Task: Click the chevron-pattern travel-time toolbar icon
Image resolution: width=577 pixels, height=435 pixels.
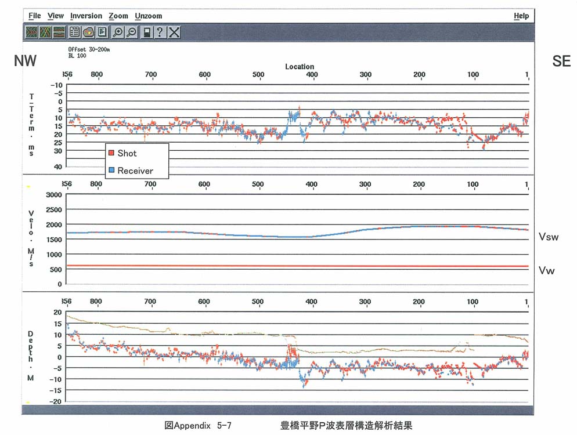Action: click(x=32, y=32)
